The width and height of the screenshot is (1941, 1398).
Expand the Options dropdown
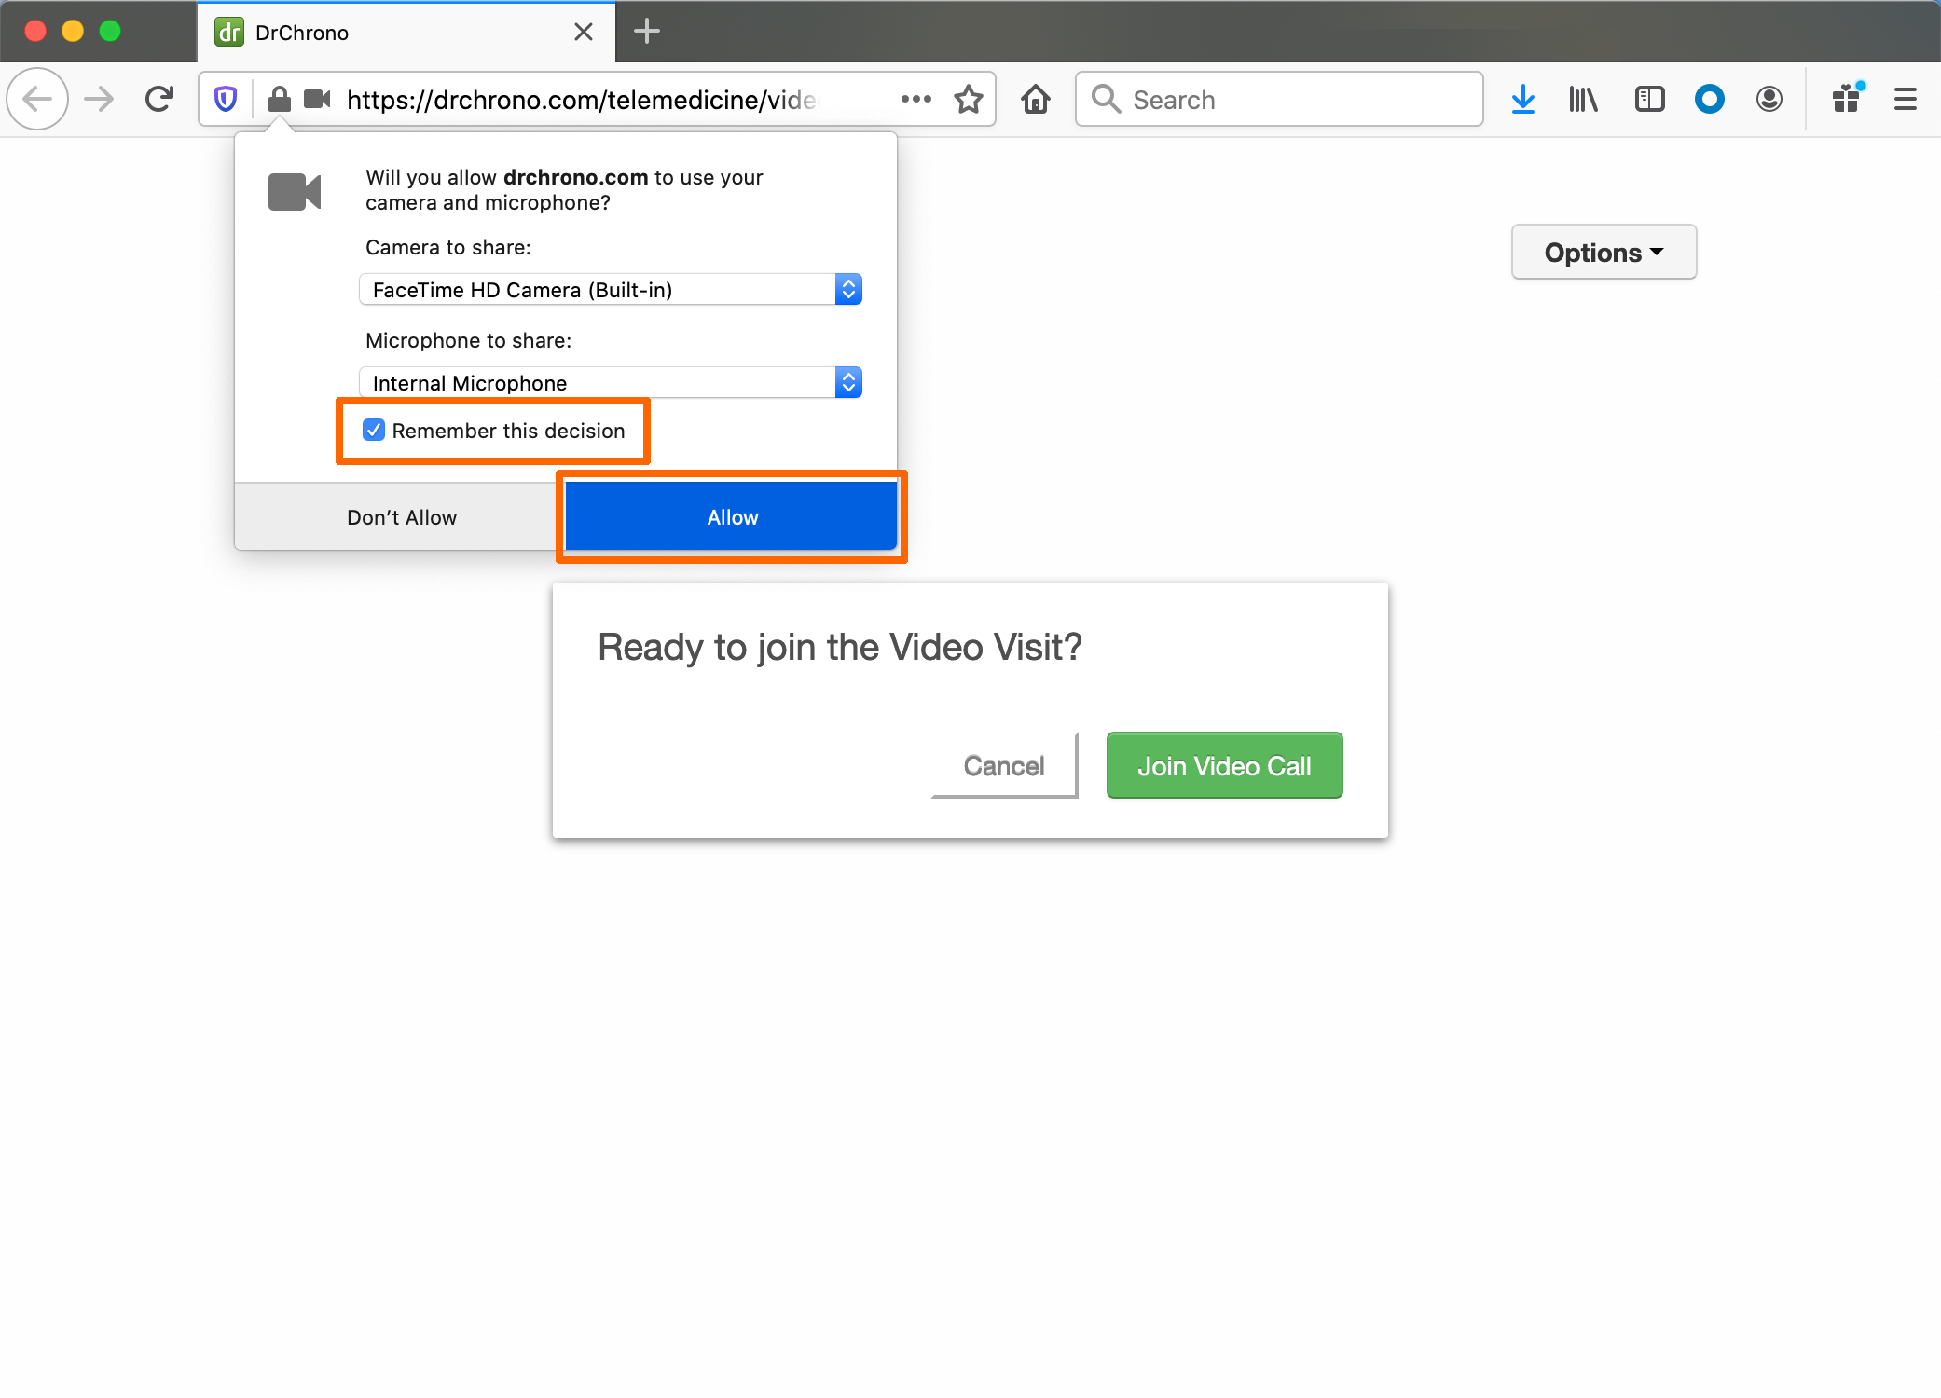(x=1604, y=252)
